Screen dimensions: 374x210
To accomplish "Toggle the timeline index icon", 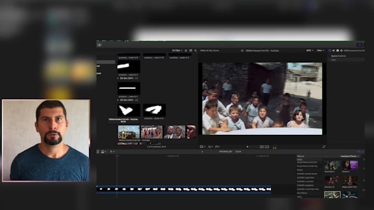I will (x=98, y=151).
